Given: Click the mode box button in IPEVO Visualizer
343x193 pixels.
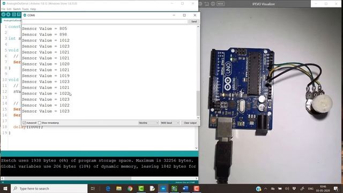Looking at the screenshot, I should pyautogui.click(x=220, y=4).
